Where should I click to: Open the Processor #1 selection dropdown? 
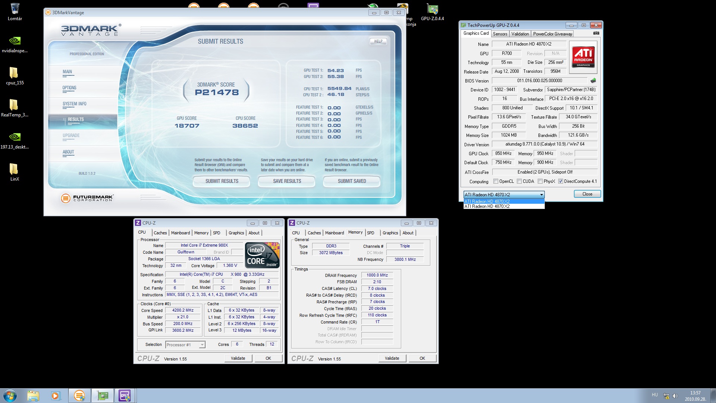pyautogui.click(x=202, y=345)
